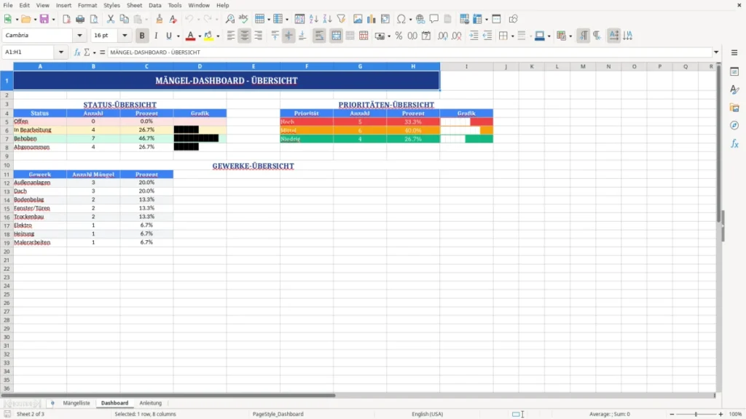The height and width of the screenshot is (419, 746).
Task: Sort descending icon
Action: [327, 19]
